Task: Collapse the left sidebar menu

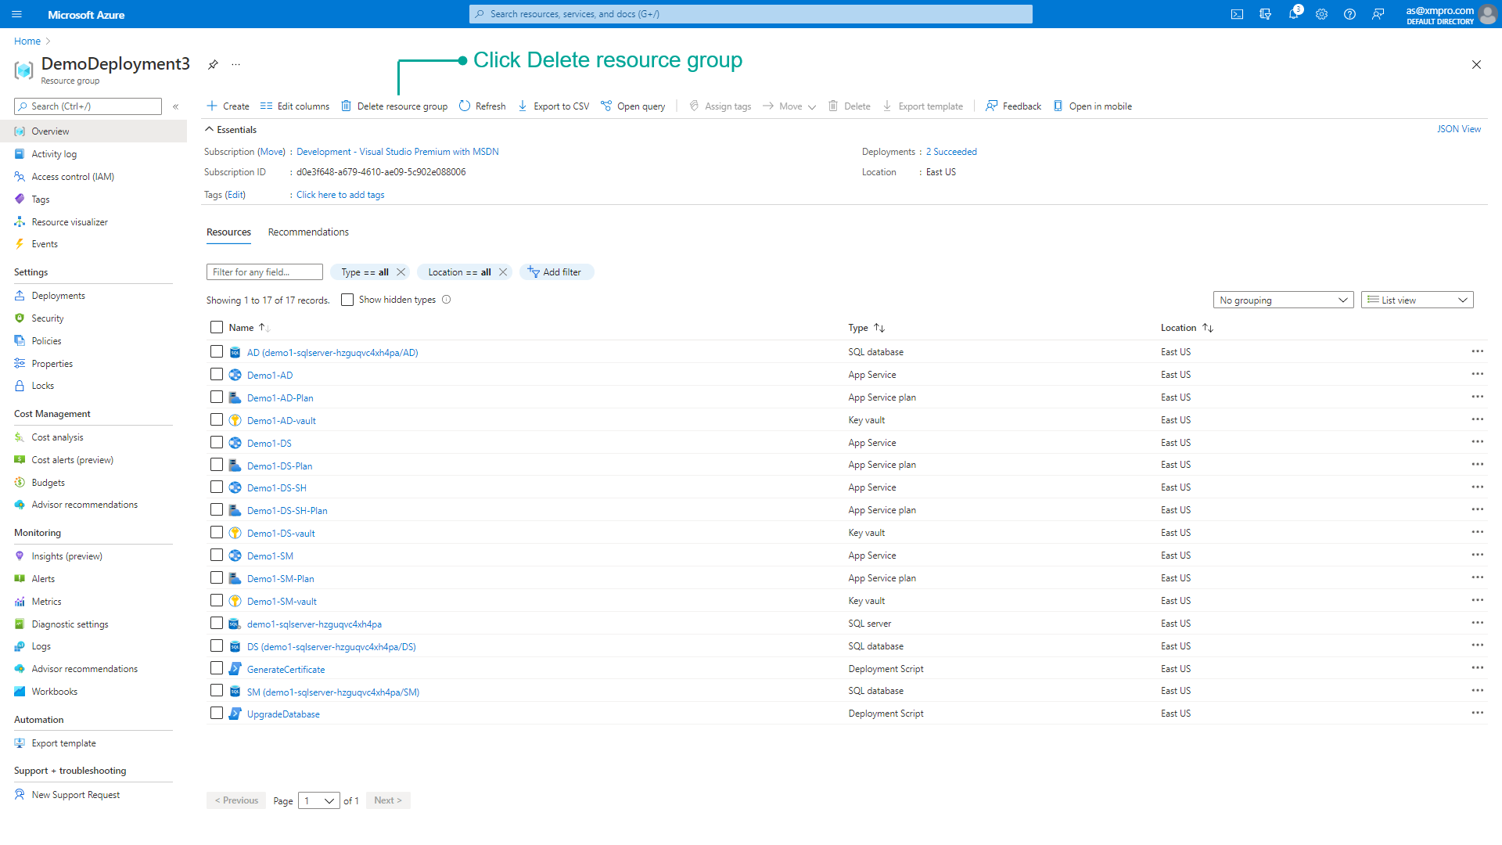Action: pyautogui.click(x=176, y=106)
